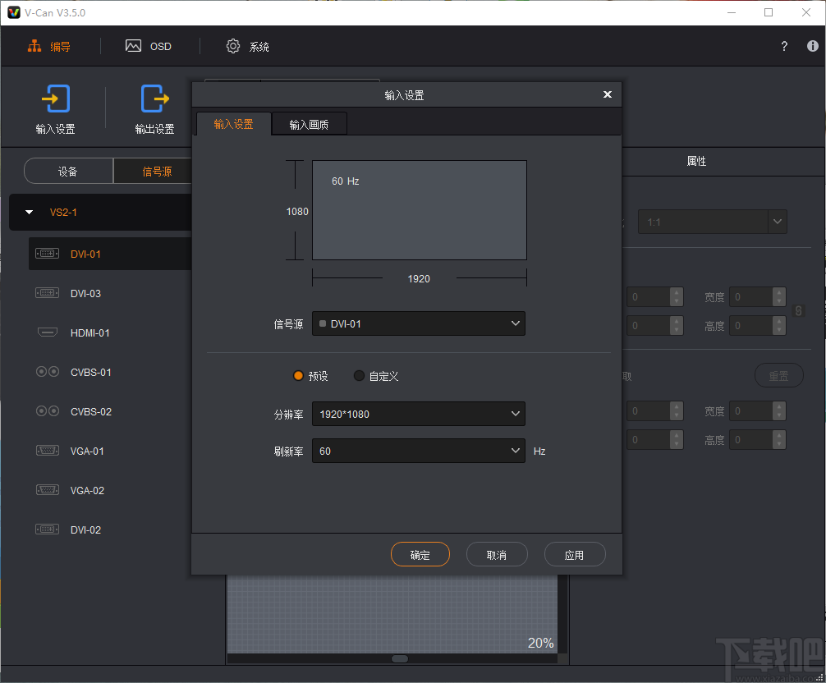Image resolution: width=826 pixels, height=683 pixels.
Task: Select VGA-01 in the source list
Action: (x=109, y=451)
